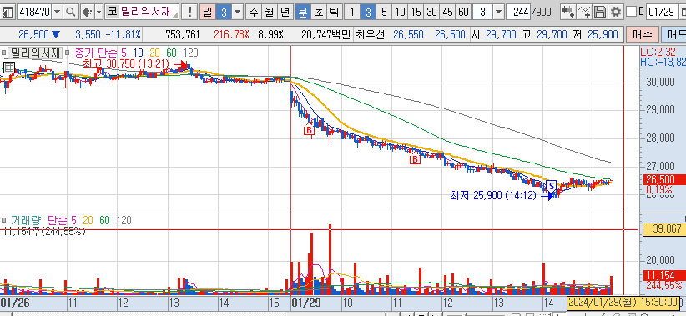The height and width of the screenshot is (316, 686).
Task: Choose the 30-minute interval
Action: (x=431, y=12)
